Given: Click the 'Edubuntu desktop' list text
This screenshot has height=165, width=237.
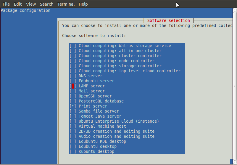Looking at the screenshot, I should coord(98,146).
